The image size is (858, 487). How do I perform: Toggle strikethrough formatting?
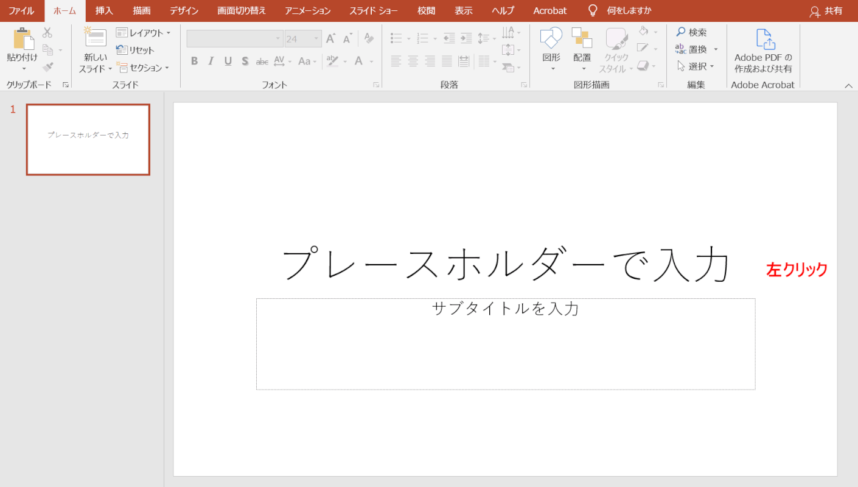point(262,61)
